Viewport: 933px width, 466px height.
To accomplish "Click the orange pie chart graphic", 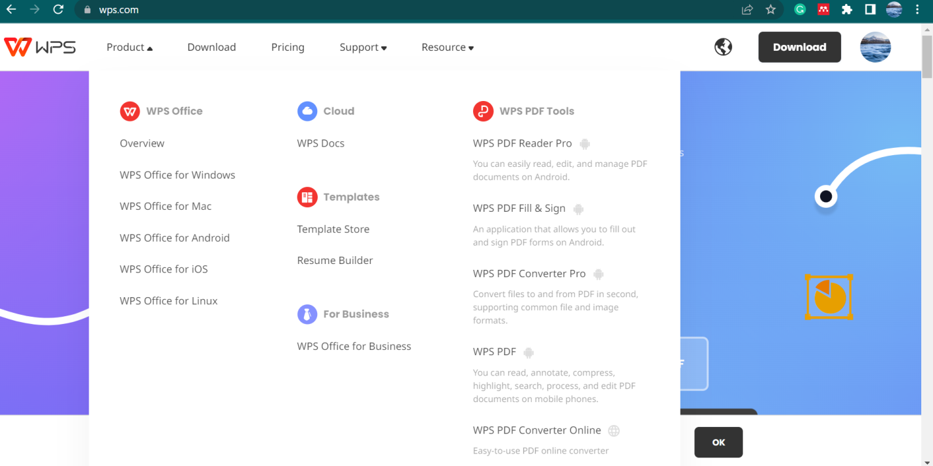I will tap(829, 297).
